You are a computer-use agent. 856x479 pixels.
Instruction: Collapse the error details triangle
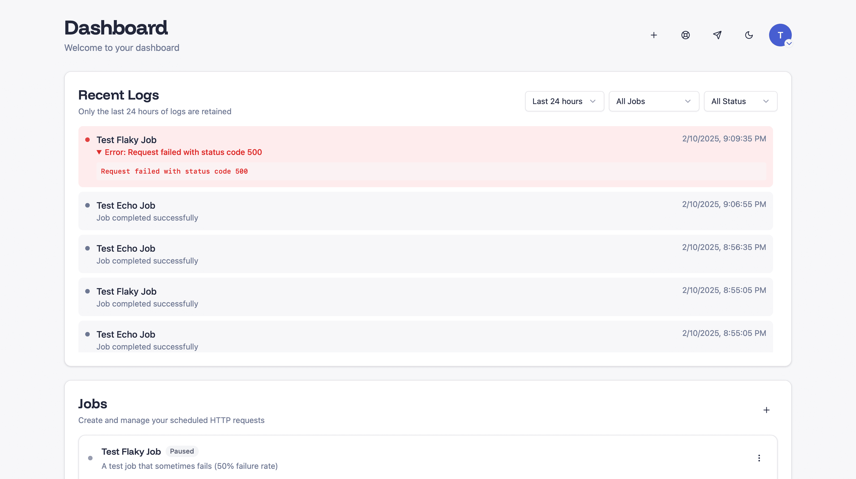[99, 152]
